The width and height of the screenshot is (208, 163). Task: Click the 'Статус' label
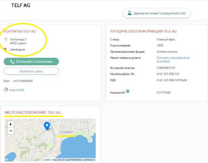(115, 40)
